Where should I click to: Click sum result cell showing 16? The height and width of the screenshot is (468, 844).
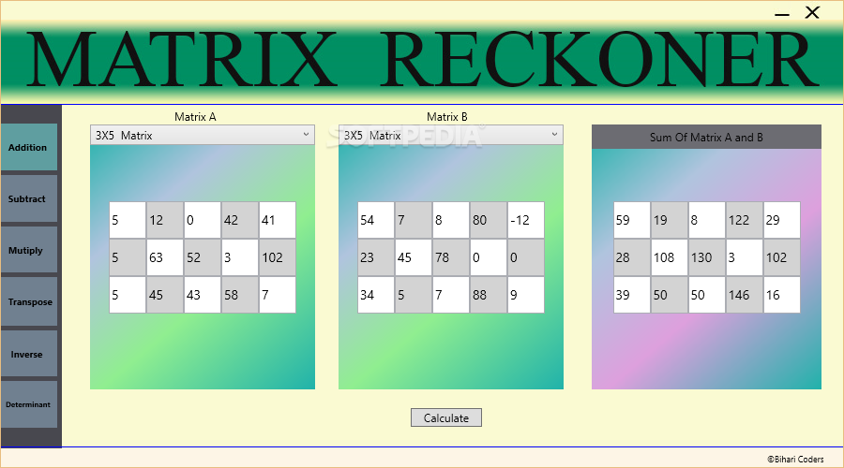781,295
